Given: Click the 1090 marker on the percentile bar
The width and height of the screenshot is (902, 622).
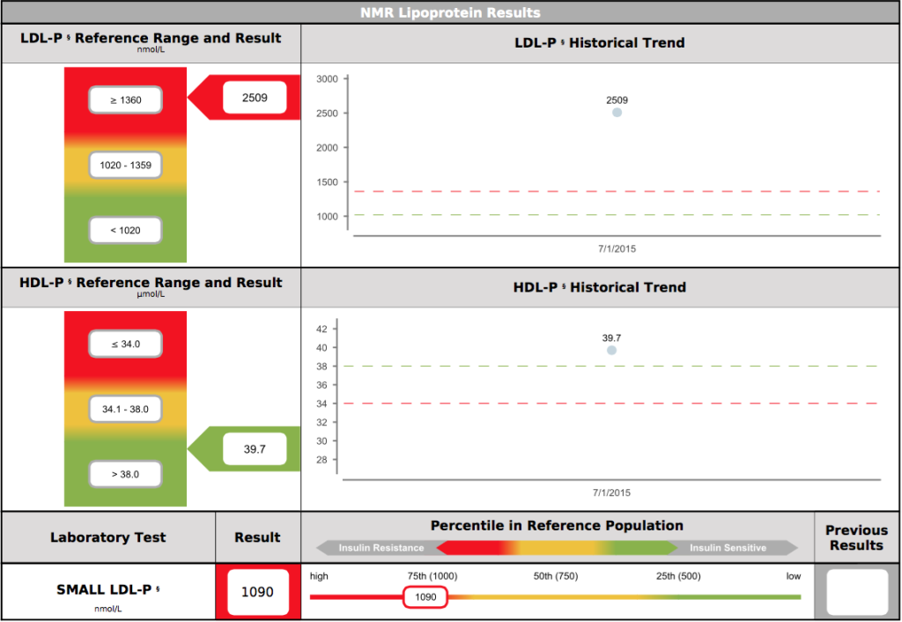Looking at the screenshot, I should [x=425, y=597].
